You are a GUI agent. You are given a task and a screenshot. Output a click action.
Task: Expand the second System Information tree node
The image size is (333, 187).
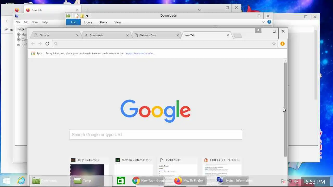point(19,39)
